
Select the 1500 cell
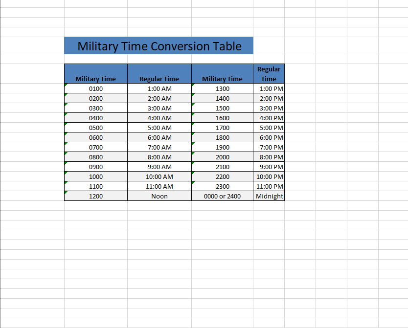[x=222, y=108]
